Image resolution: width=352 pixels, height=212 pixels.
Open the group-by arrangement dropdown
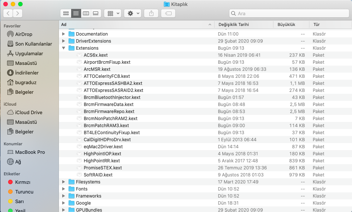[x=113, y=13]
